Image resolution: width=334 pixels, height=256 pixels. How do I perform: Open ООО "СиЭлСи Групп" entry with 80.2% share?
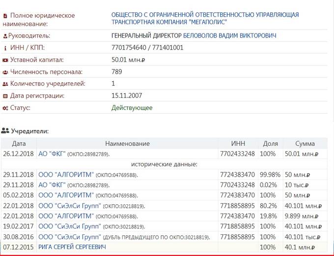click(x=70, y=206)
